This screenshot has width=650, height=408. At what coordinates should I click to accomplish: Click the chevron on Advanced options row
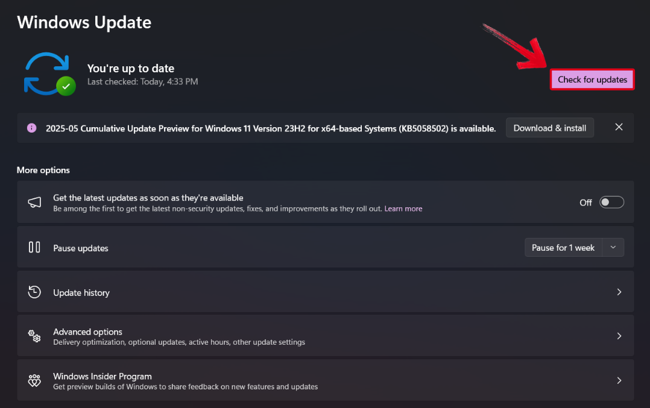tap(619, 336)
